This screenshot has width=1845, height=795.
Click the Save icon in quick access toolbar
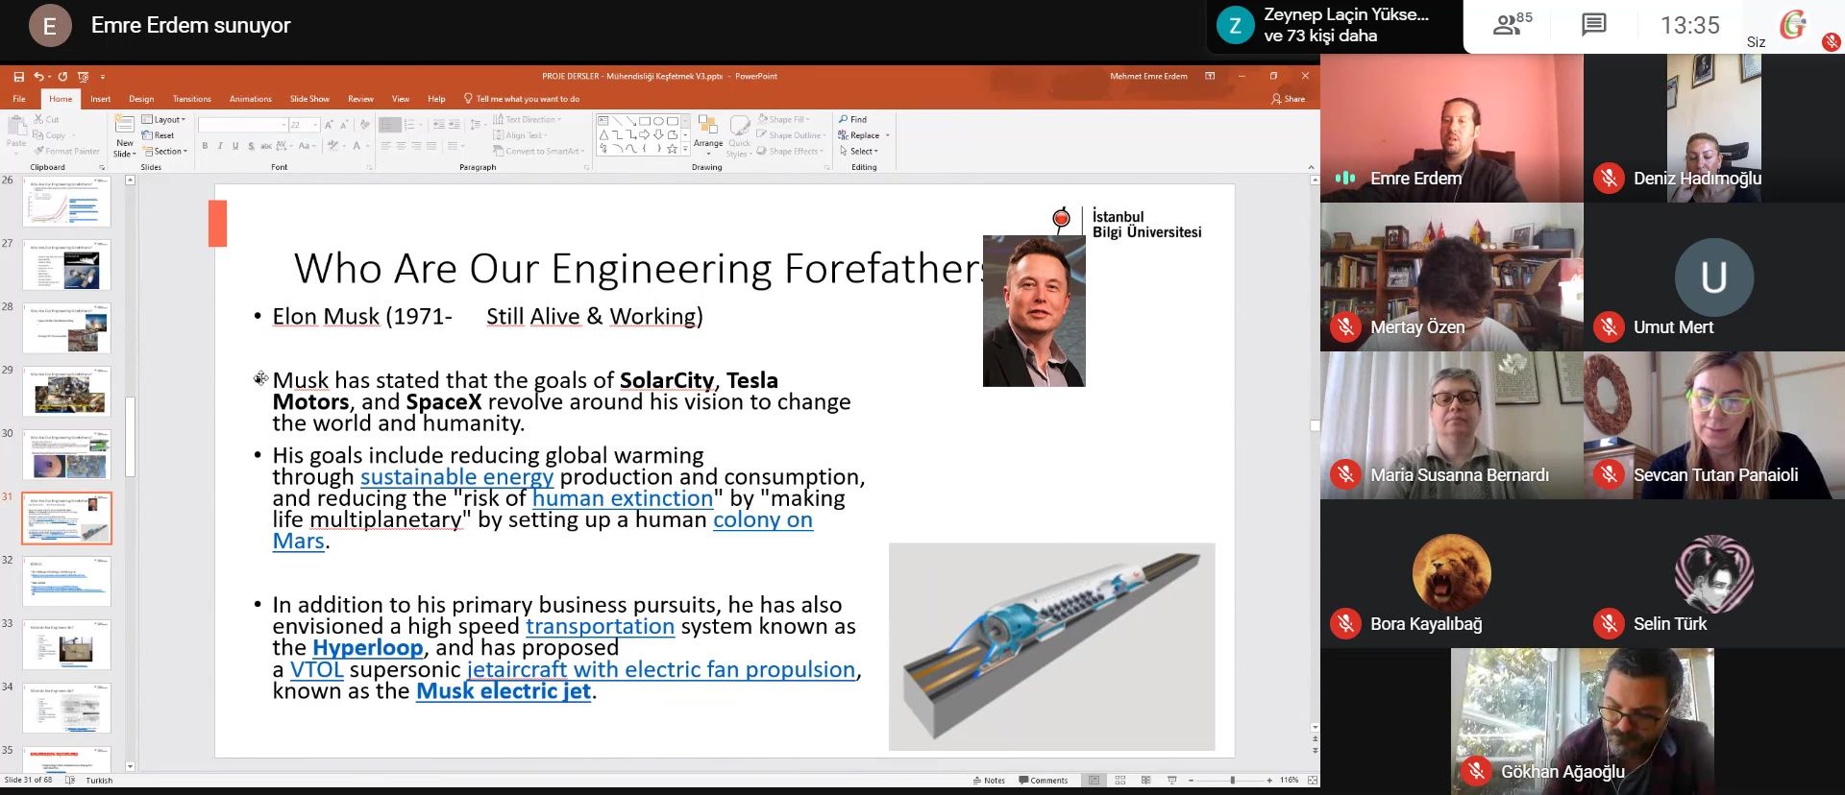click(18, 77)
